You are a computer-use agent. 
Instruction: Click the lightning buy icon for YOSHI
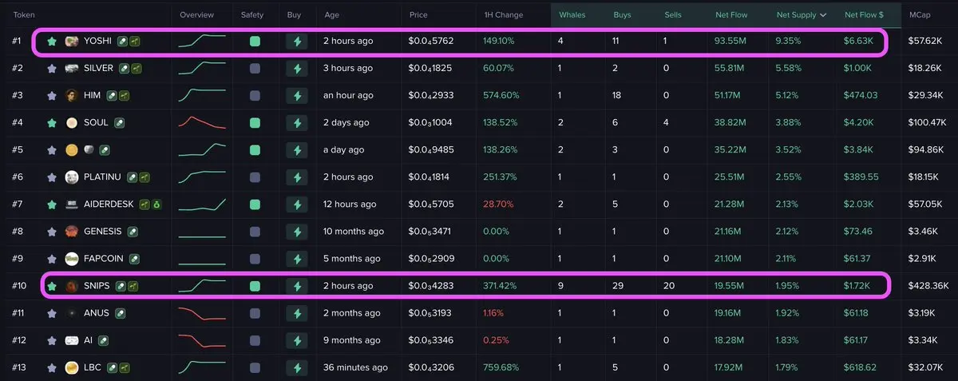coord(298,41)
